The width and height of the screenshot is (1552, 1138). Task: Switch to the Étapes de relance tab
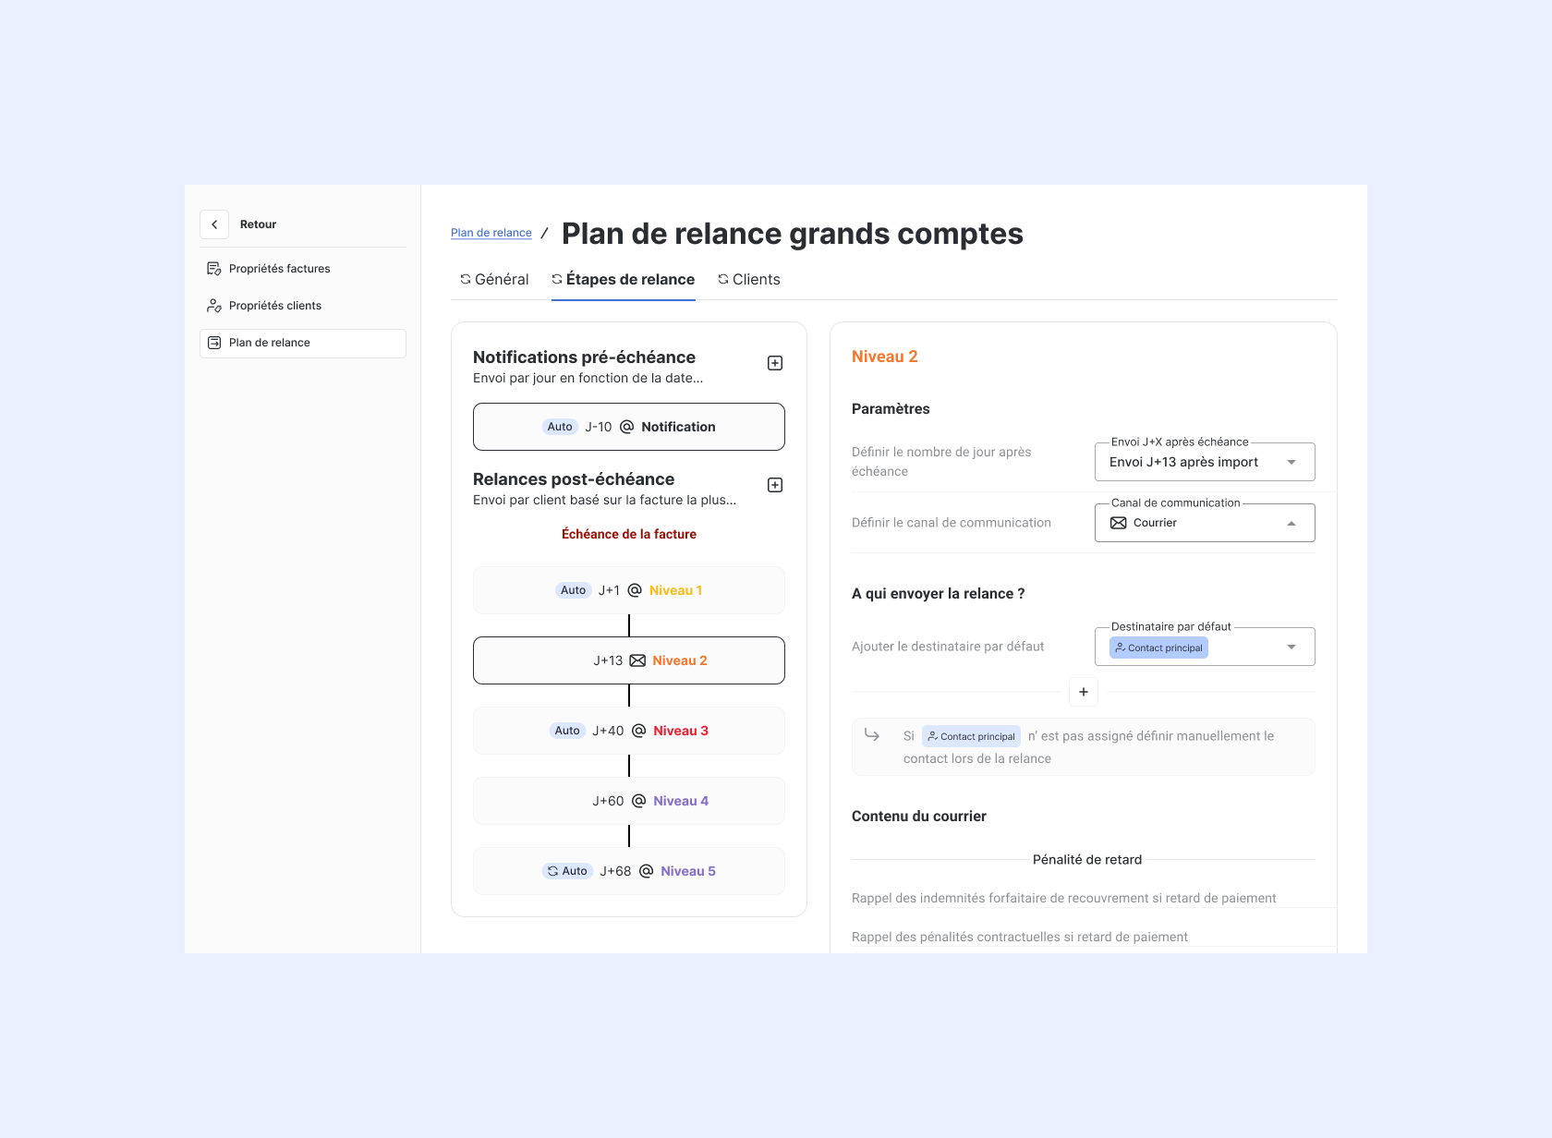click(624, 279)
